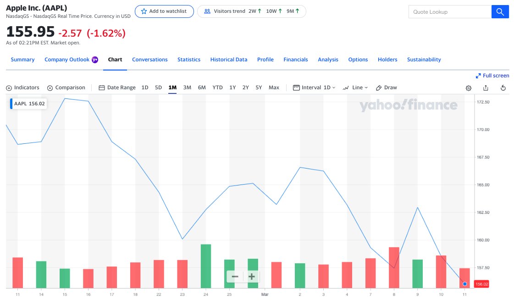Switch to the Statistics tab
This screenshot has height=305, width=514.
pos(189,60)
